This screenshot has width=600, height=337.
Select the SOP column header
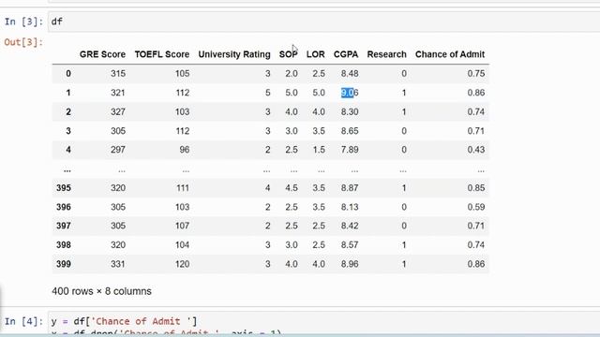288,54
